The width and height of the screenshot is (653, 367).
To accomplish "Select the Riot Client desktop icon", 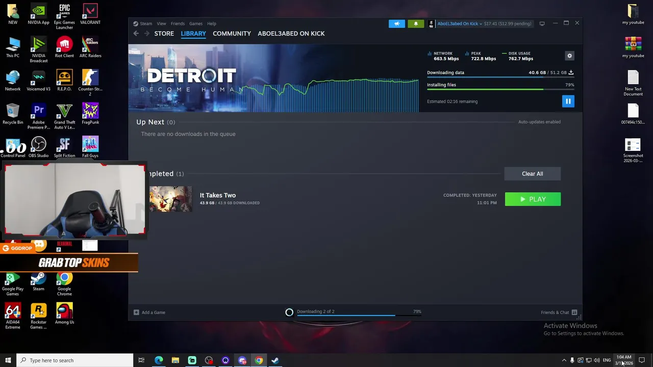I will pyautogui.click(x=64, y=48).
